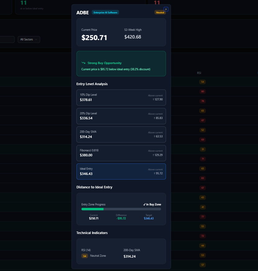Click the $378.61 dip level value
The image size is (258, 271).
[86, 100]
